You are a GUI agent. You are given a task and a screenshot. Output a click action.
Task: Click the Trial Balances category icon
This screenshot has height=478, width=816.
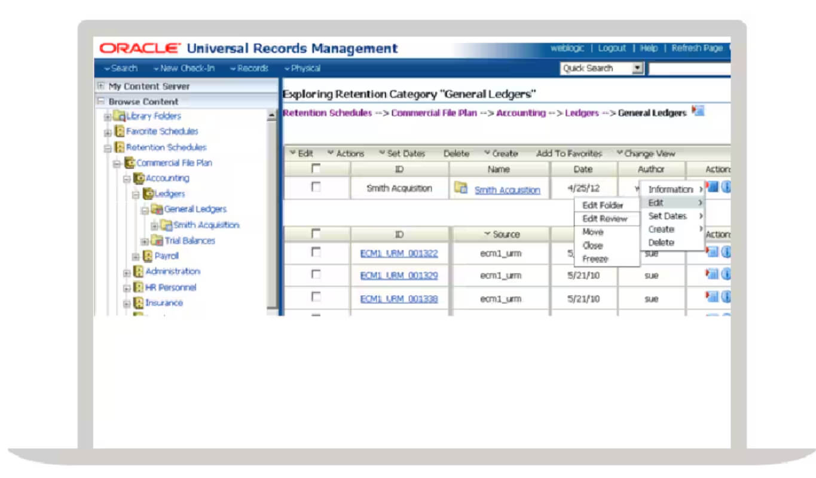pyautogui.click(x=157, y=241)
